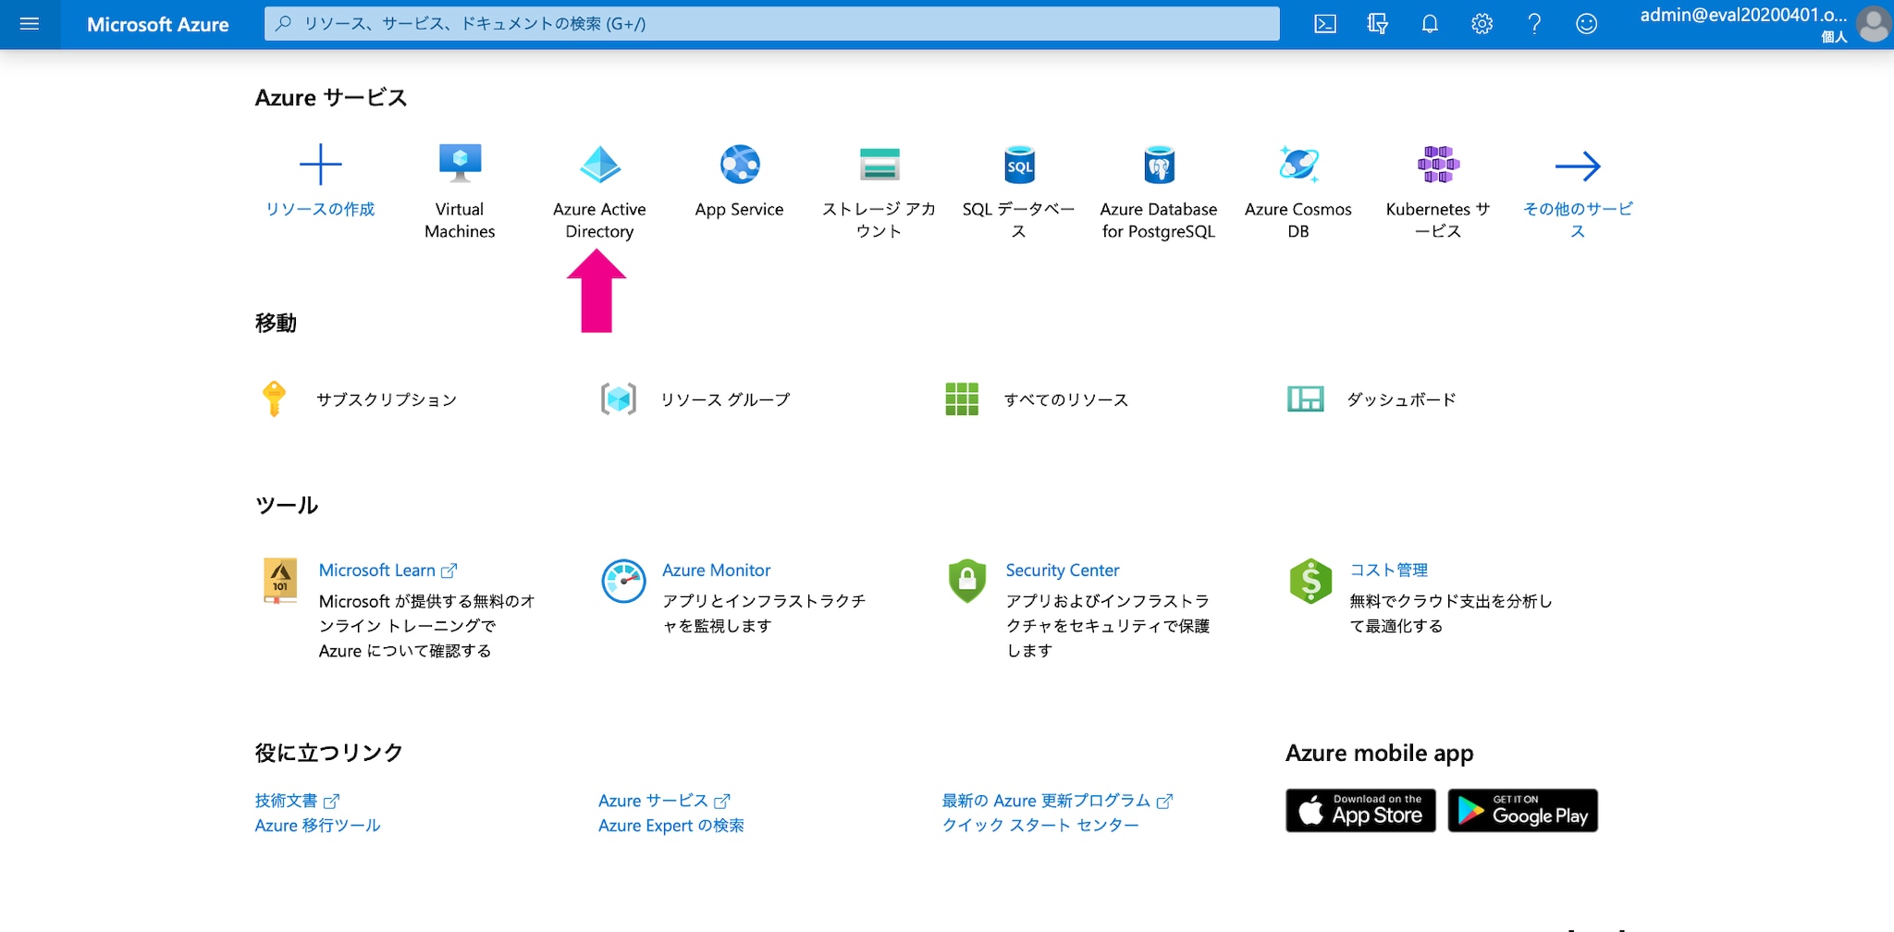Open portal settings with the gear icon
The height and width of the screenshot is (932, 1894).
1482,24
